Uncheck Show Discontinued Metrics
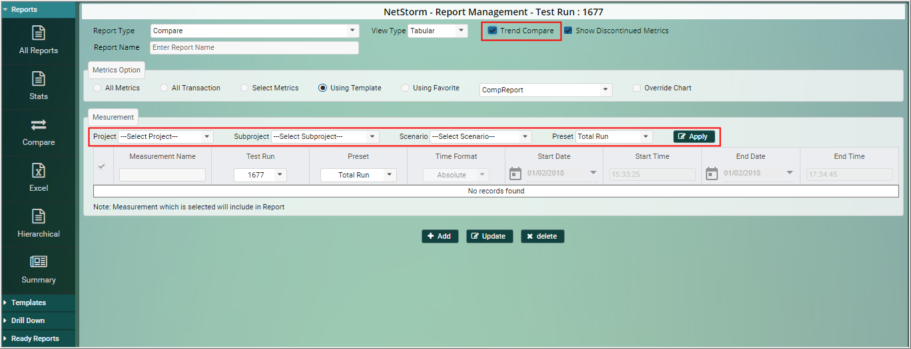The height and width of the screenshot is (349, 911). 568,31
